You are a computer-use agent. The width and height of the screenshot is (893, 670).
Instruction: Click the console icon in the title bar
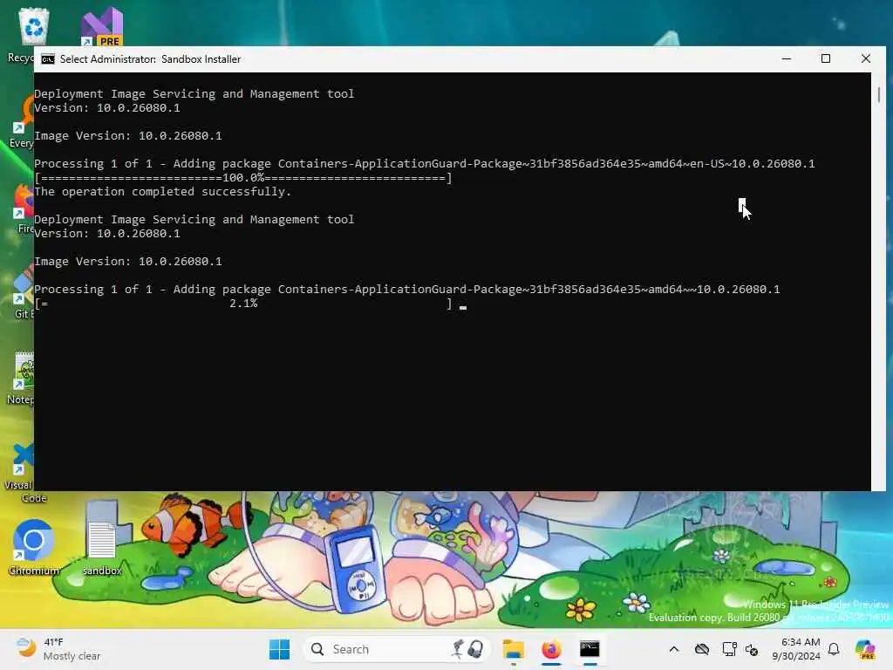tap(48, 59)
